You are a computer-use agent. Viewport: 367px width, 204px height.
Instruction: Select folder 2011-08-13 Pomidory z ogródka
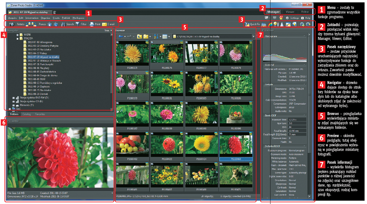click(45, 83)
